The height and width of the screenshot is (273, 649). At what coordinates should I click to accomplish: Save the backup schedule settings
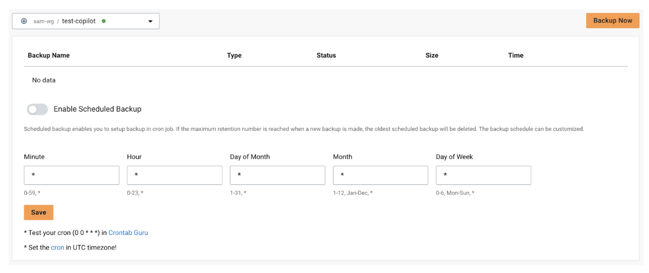39,213
